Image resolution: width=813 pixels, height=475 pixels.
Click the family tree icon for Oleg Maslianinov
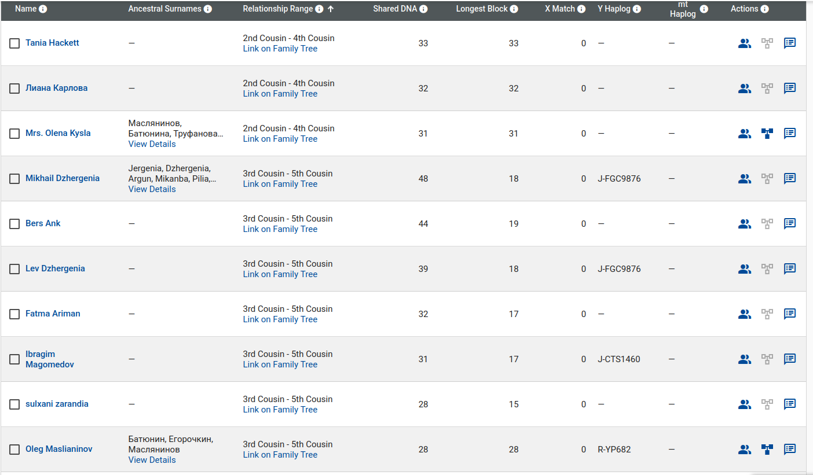click(767, 450)
